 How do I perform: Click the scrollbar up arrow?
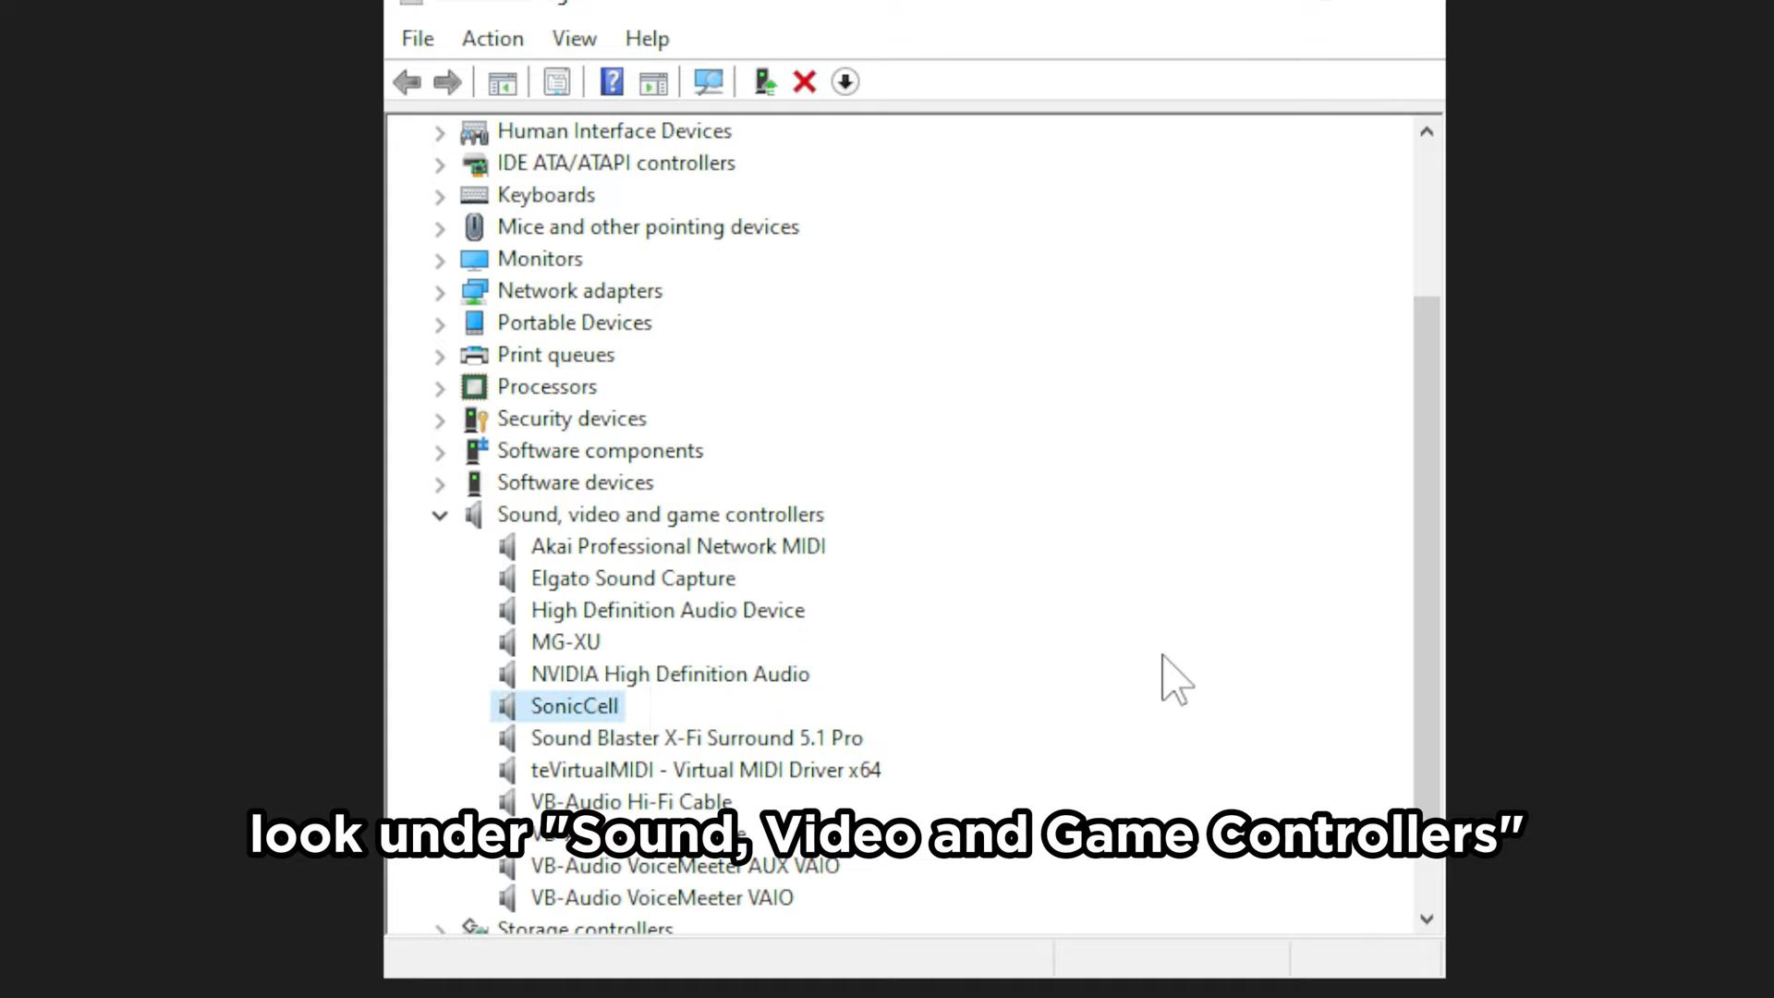(x=1427, y=132)
